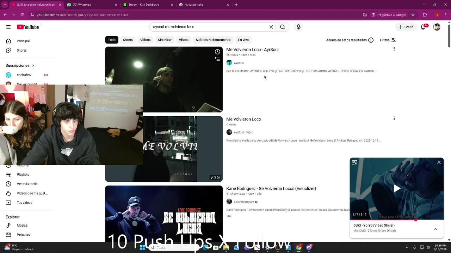451x253 pixels.
Task: Open the YouTube notifications bell
Action: coord(424,27)
